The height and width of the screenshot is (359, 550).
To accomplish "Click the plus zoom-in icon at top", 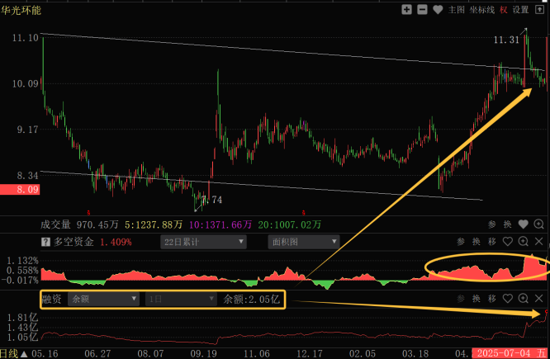I will click(406, 10).
